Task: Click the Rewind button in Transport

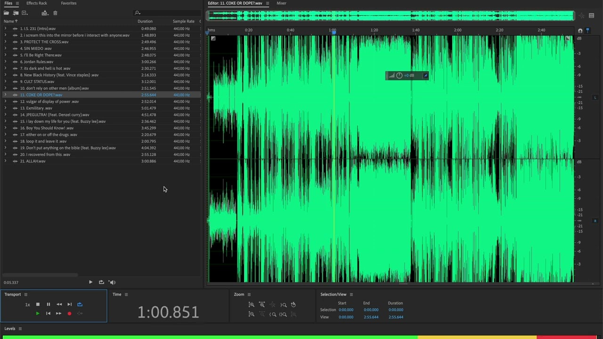Action: (x=59, y=304)
